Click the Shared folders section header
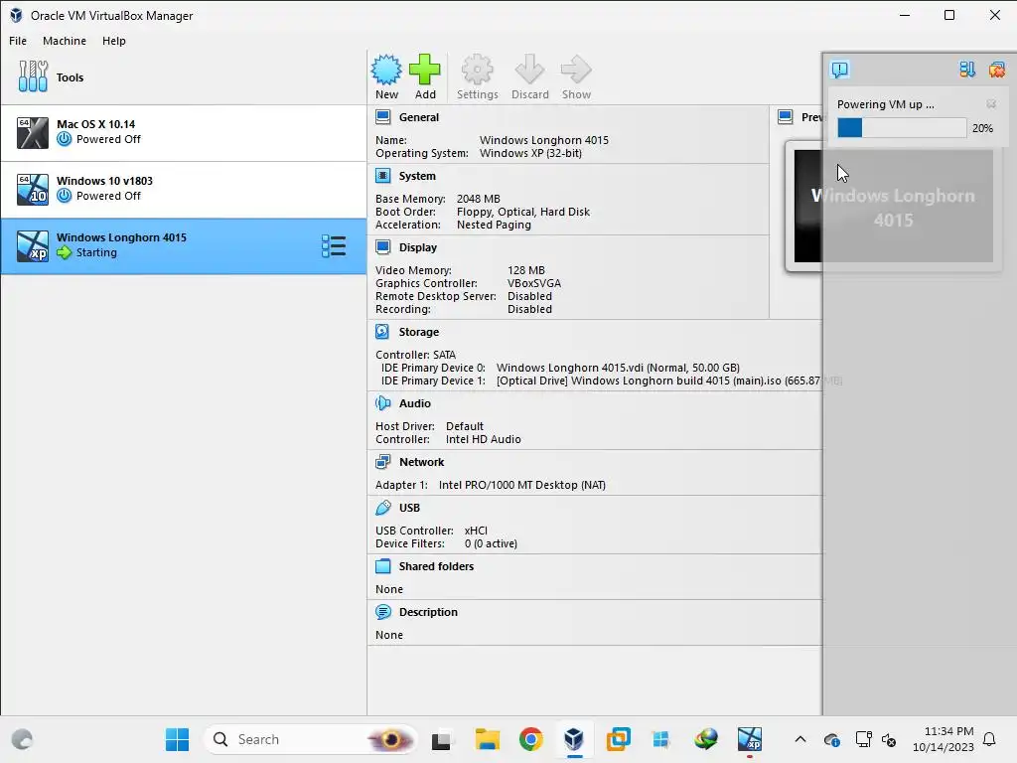This screenshot has height=763, width=1017. [x=437, y=565]
